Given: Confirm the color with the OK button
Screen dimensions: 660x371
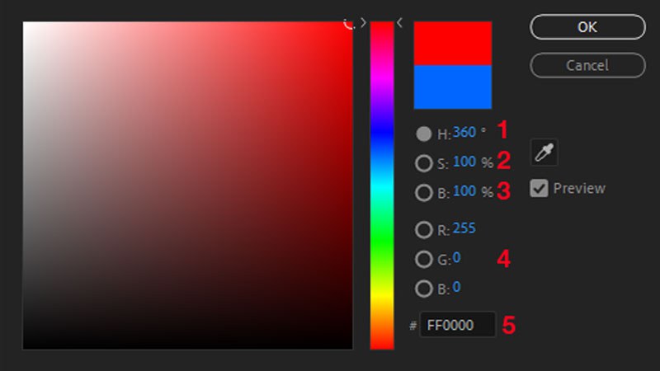Looking at the screenshot, I should (587, 26).
